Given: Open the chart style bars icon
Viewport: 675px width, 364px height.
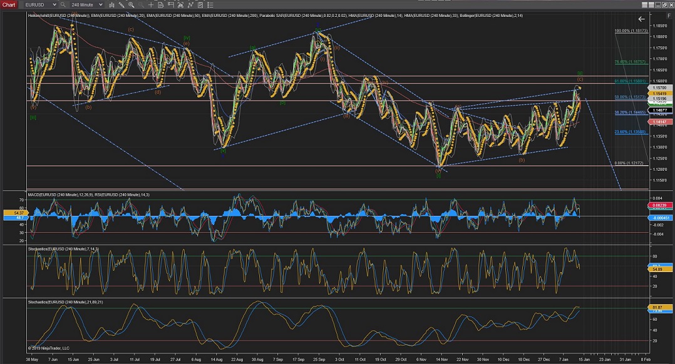Looking at the screenshot, I should coord(112,5).
